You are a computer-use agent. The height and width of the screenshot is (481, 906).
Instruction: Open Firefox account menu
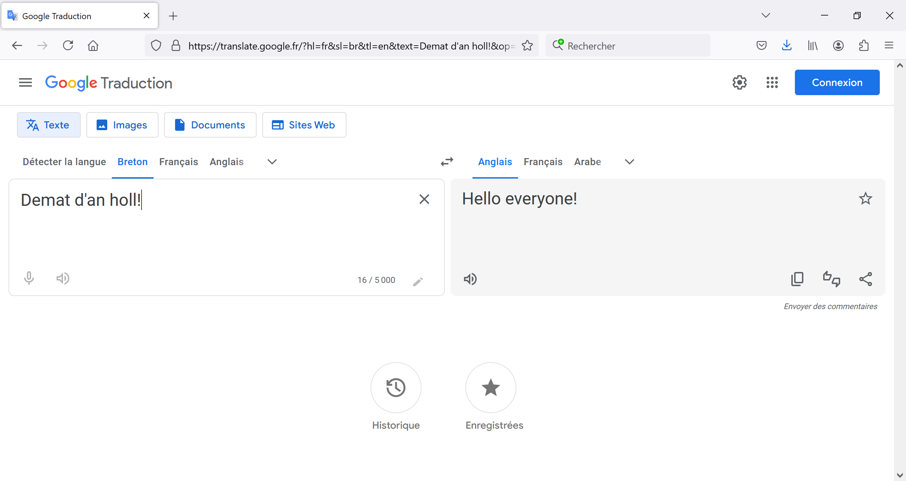pos(838,46)
